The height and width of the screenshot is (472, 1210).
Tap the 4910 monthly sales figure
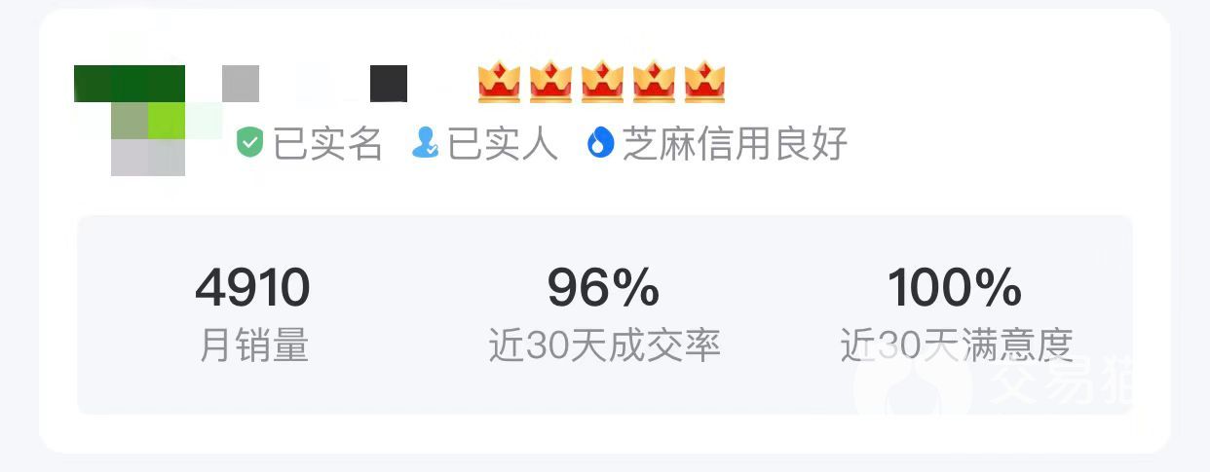pyautogui.click(x=253, y=288)
